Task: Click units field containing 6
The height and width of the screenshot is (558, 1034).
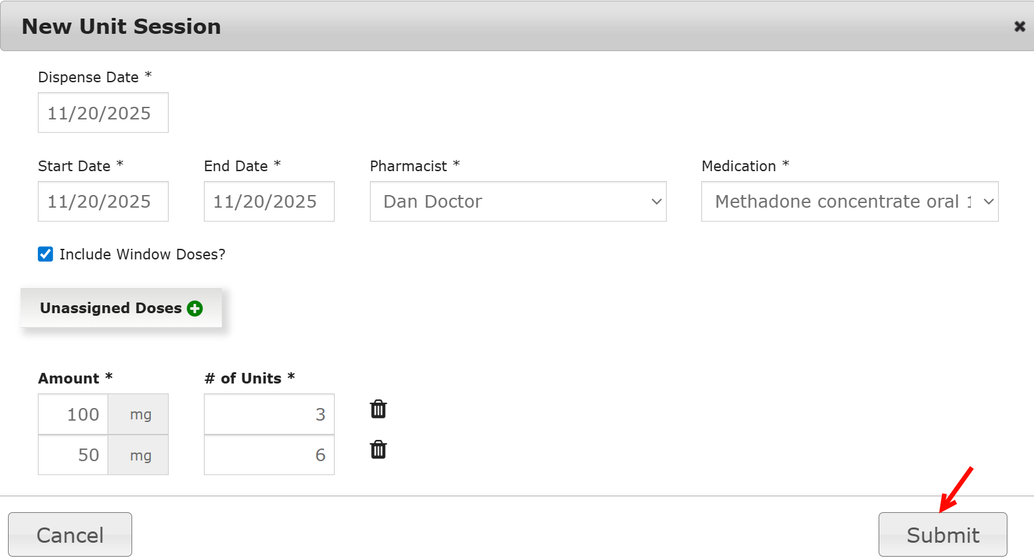Action: (x=269, y=455)
